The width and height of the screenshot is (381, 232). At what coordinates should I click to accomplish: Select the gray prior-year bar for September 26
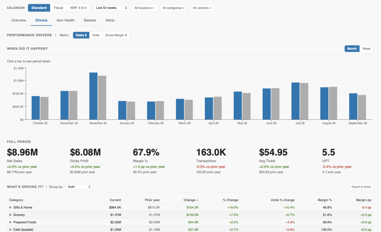pos(362,107)
